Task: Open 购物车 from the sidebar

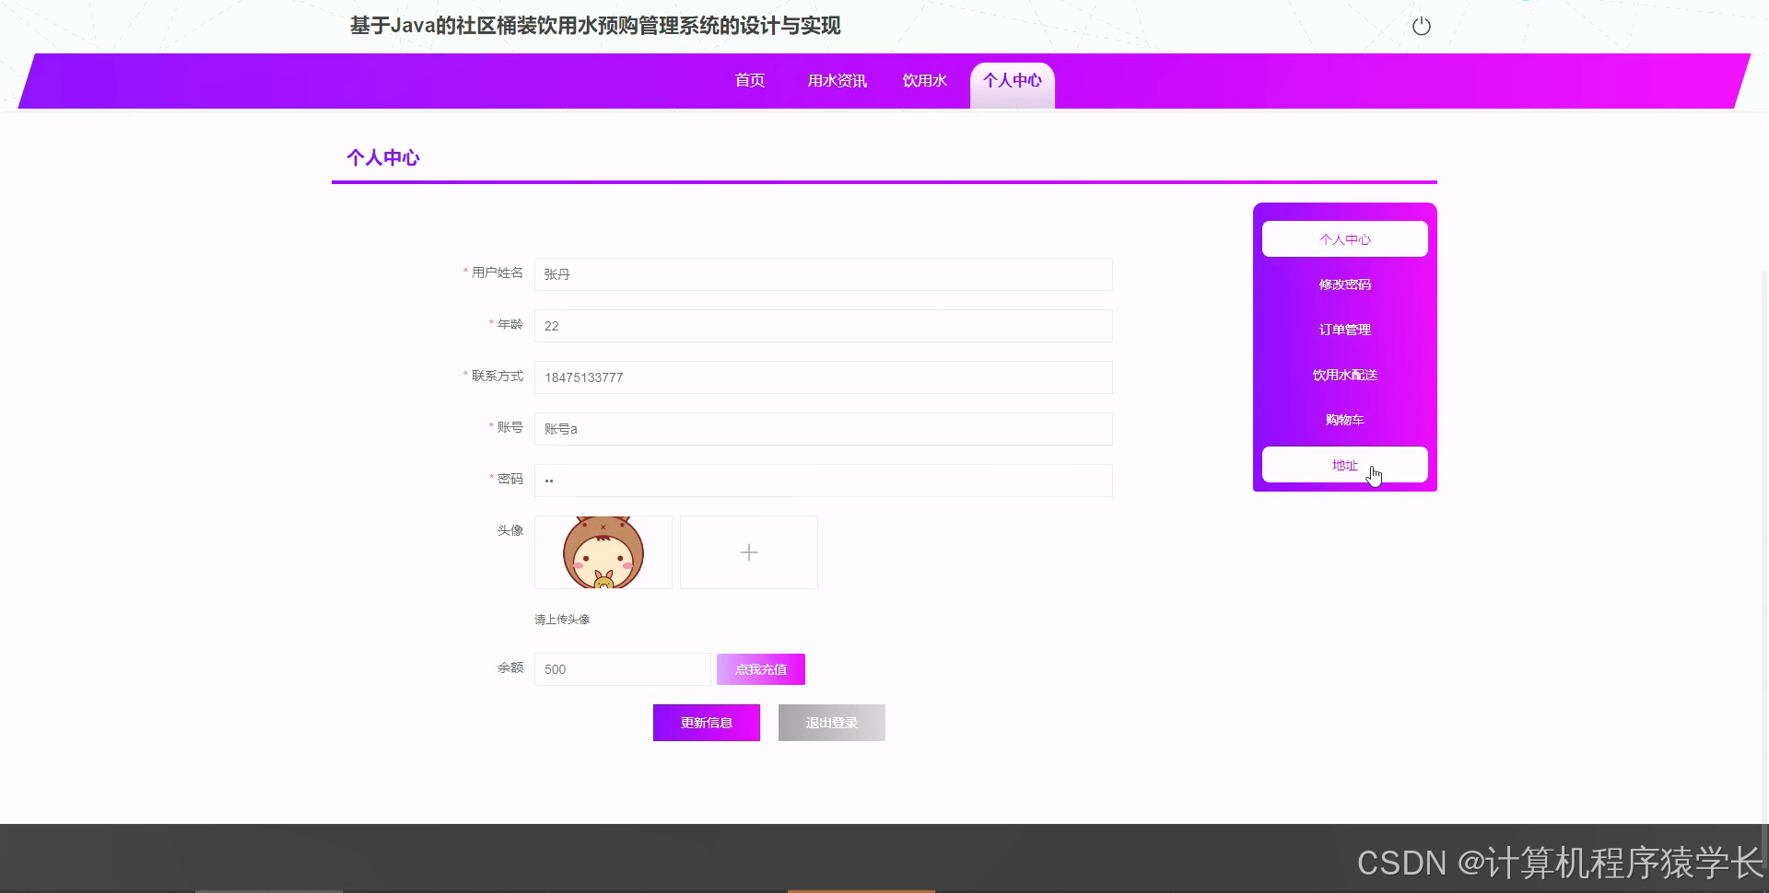Action: [x=1344, y=419]
